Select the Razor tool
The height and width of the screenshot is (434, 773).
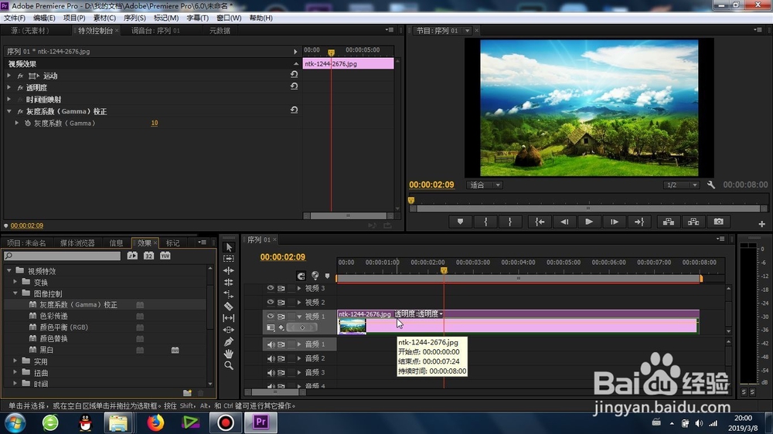pos(229,306)
